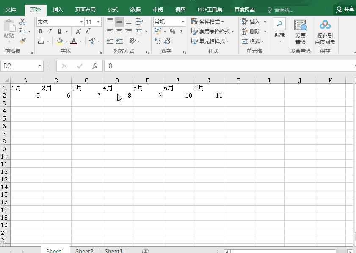Viewport: 356px width, 253px height.
Task: Click the text orientation icon
Action: [x=132, y=41]
